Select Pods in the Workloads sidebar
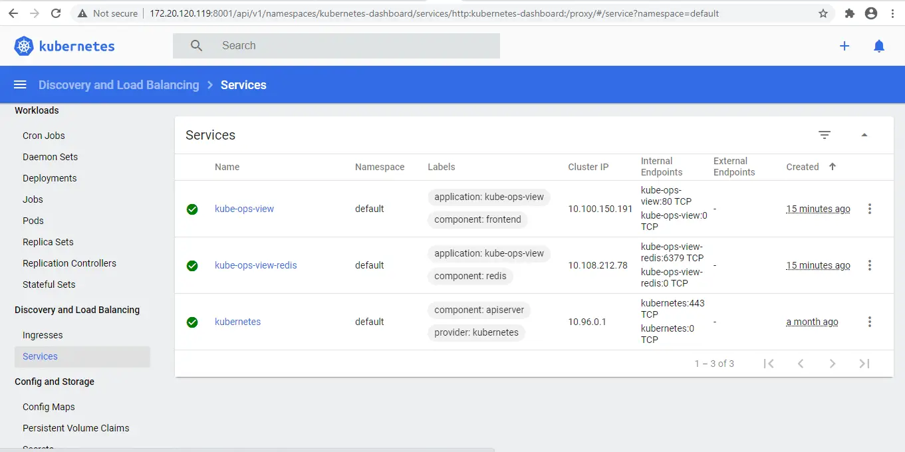 pos(33,220)
